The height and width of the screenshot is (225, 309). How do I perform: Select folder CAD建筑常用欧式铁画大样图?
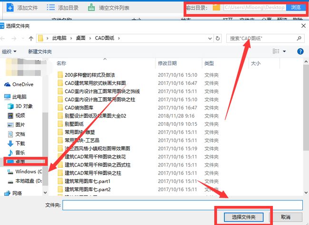click(x=92, y=83)
